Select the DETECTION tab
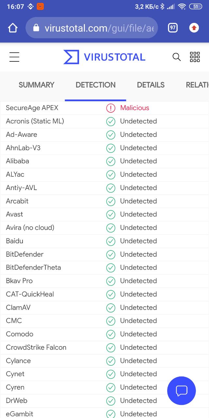This screenshot has width=209, height=418. (x=95, y=85)
